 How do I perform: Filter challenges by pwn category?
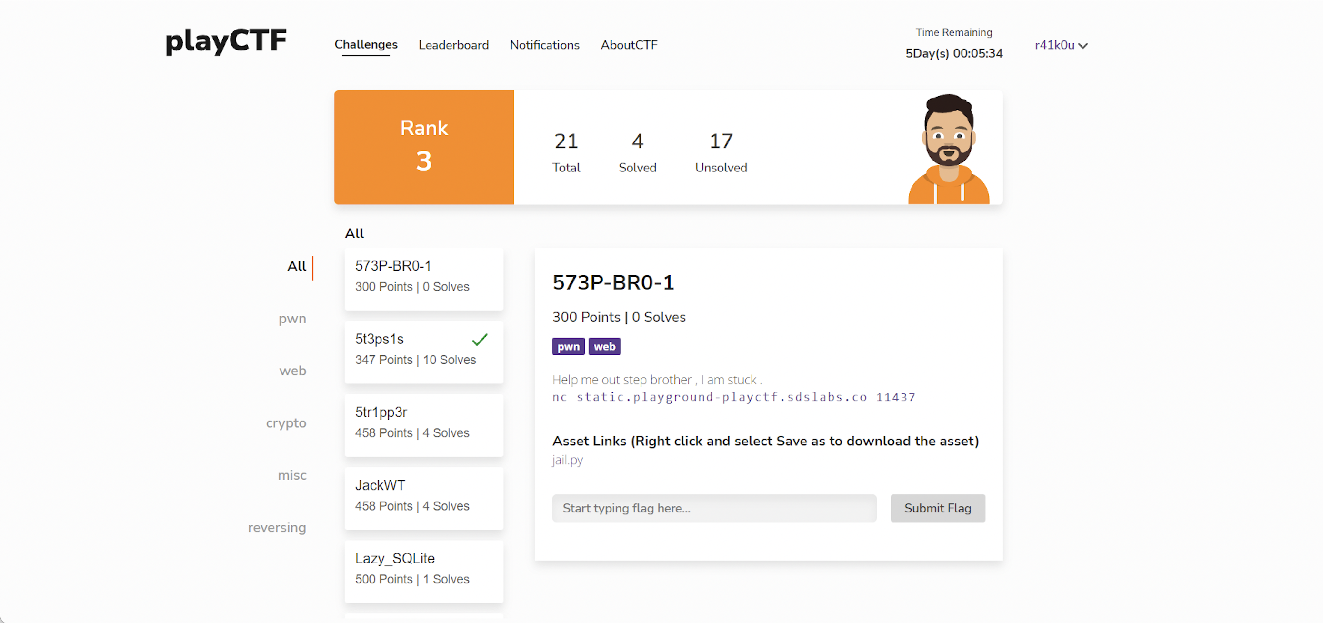292,319
